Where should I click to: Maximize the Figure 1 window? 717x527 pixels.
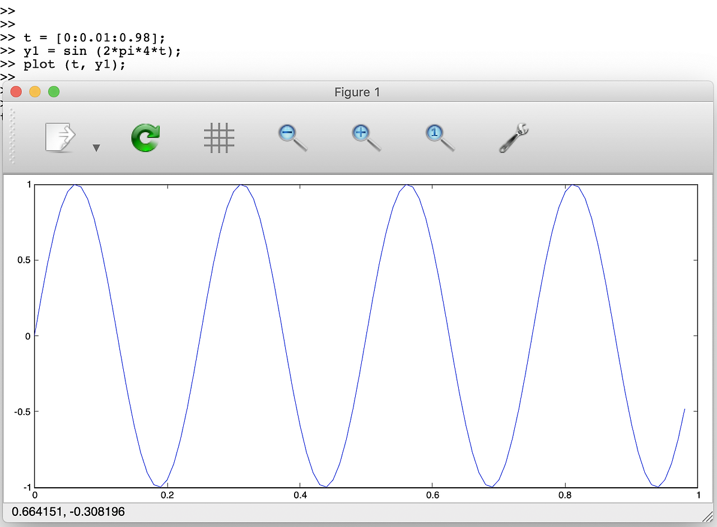pos(54,92)
